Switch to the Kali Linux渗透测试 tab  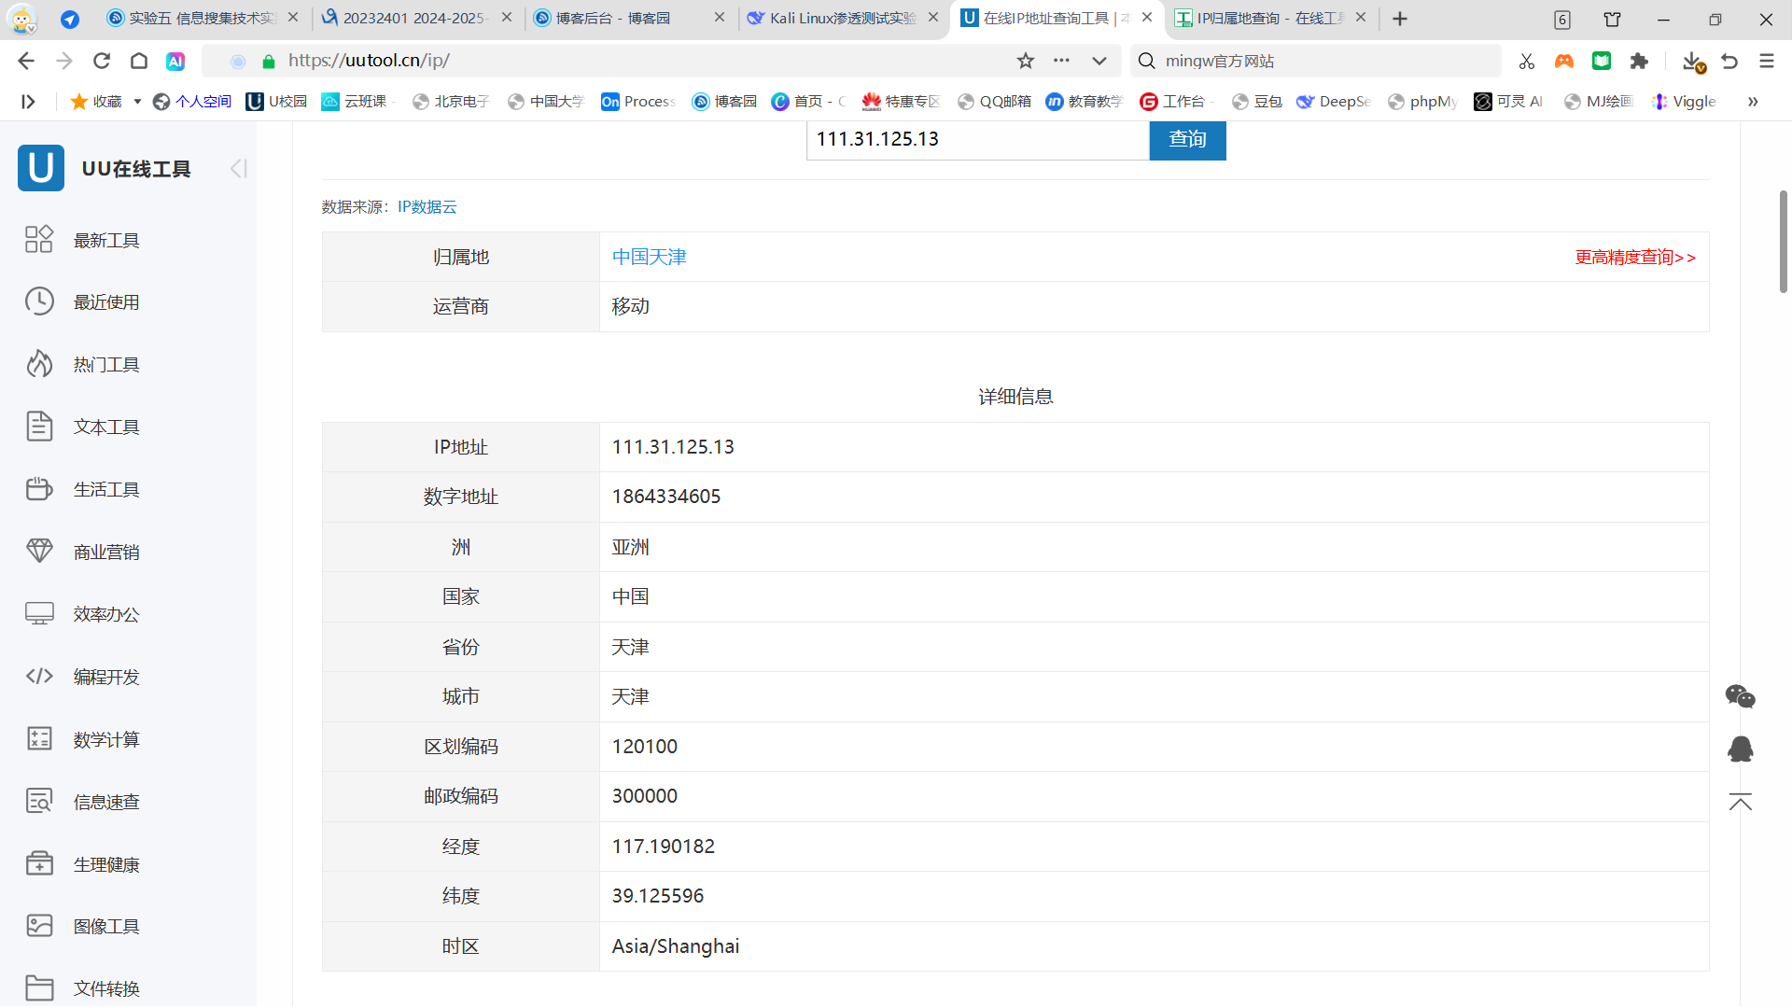pyautogui.click(x=842, y=18)
